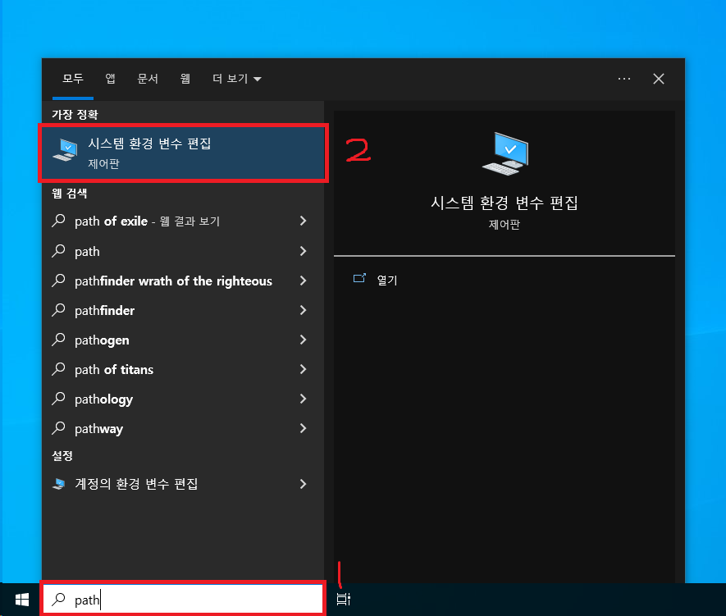Screen dimensions: 726x616
Task: Click the magnifier icon beside pathology suggestion
Action: (58, 399)
